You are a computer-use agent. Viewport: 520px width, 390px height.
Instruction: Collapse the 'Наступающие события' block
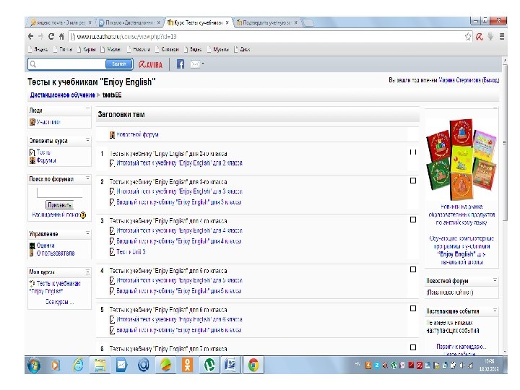pos(495,311)
